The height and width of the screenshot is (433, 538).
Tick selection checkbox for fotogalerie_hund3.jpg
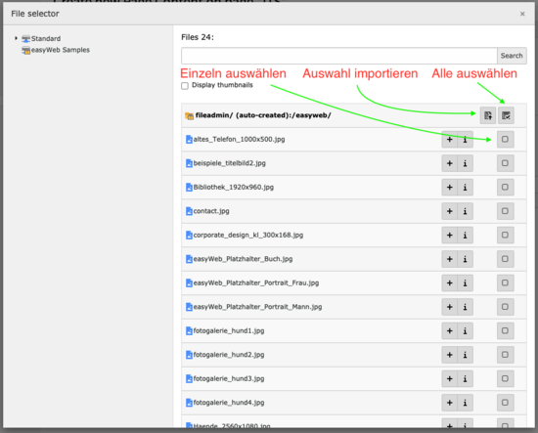506,379
